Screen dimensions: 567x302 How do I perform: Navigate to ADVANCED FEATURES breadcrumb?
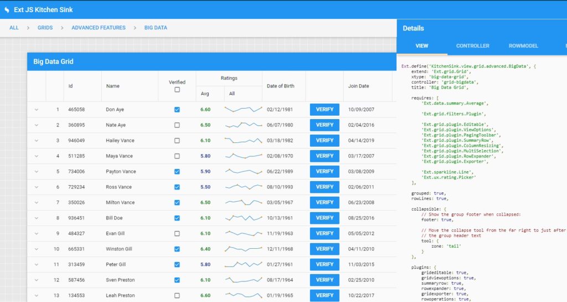[x=99, y=28]
